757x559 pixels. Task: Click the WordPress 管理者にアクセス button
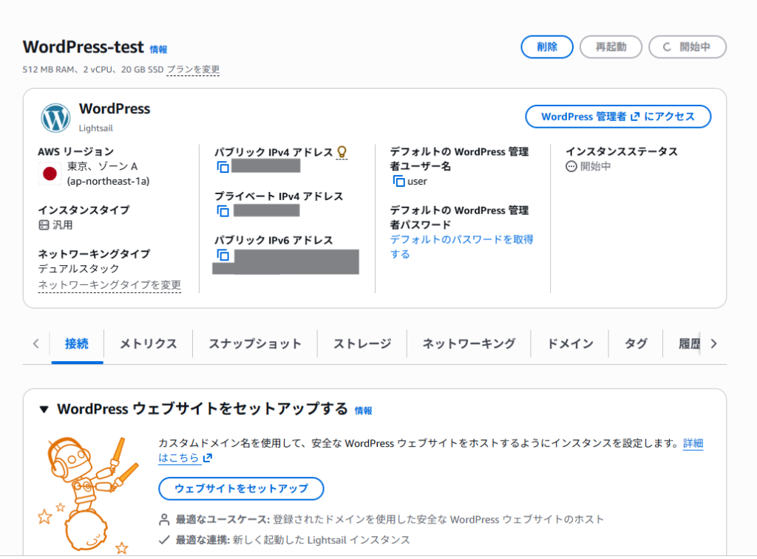click(x=618, y=116)
